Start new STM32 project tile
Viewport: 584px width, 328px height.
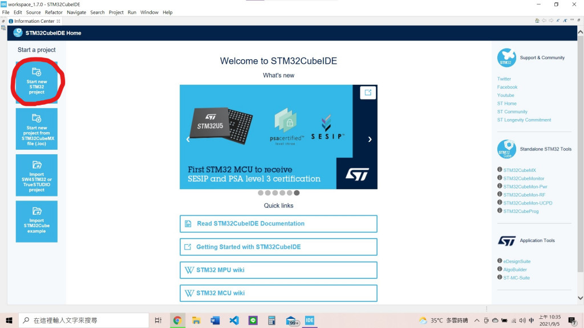[36, 82]
